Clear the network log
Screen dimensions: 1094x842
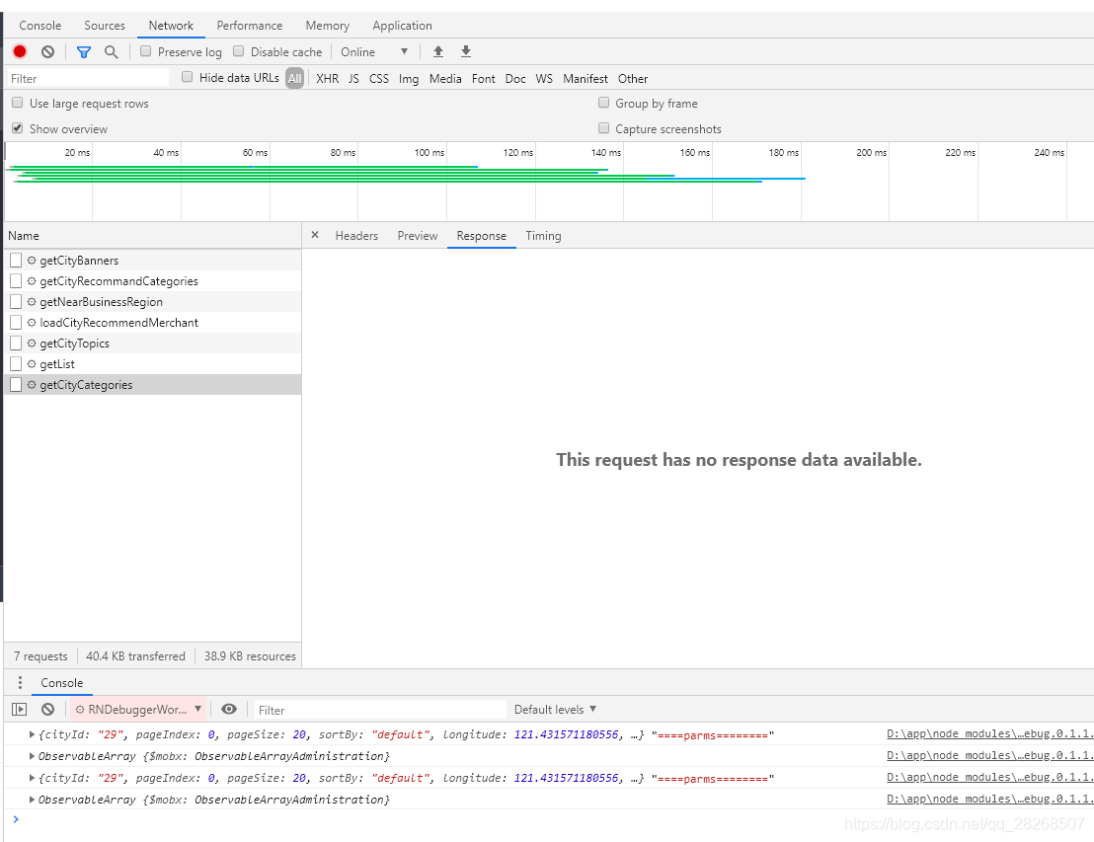click(x=47, y=51)
